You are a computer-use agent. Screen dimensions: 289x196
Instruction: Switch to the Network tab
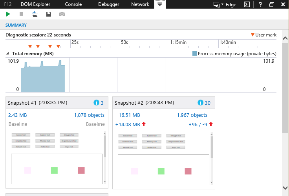click(x=140, y=4)
